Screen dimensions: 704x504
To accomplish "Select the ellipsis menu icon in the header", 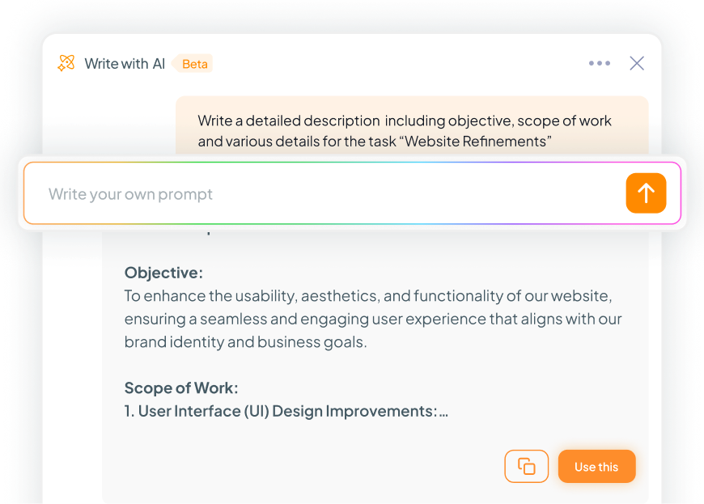I will (x=600, y=62).
